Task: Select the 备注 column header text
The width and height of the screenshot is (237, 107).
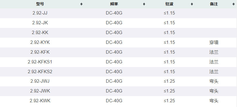Action: point(214,4)
